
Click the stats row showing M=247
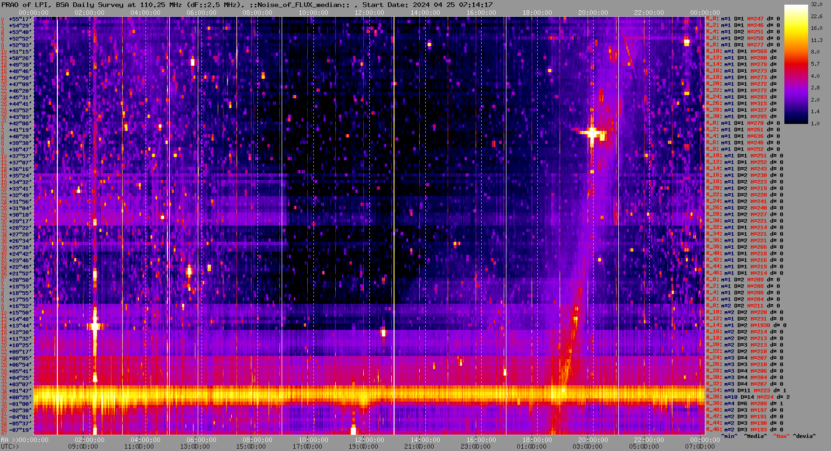[x=742, y=19]
